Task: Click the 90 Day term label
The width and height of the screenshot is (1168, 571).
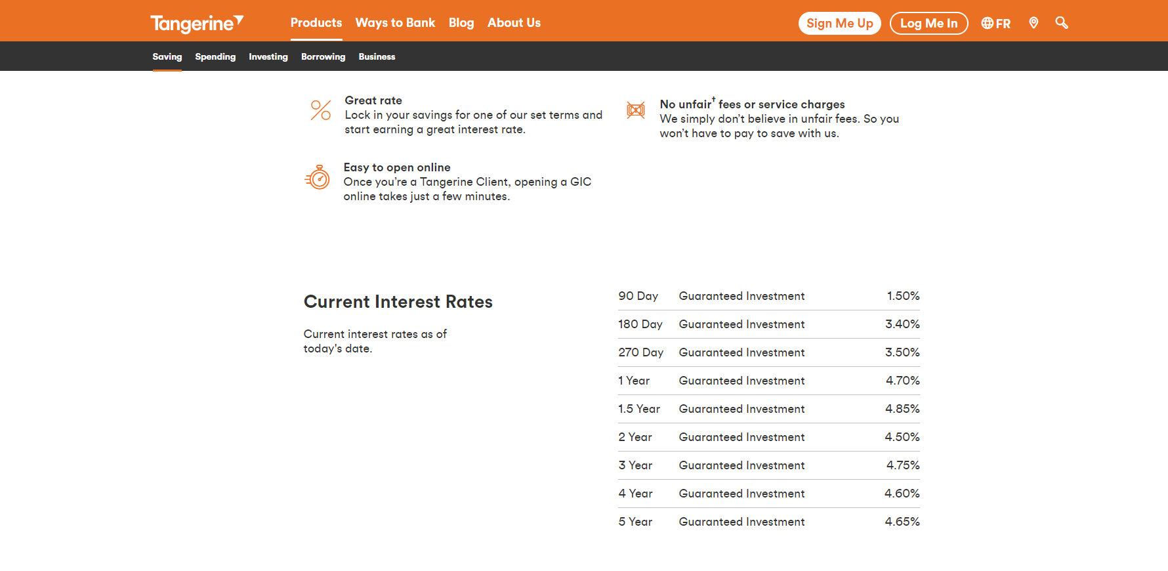Action: click(x=638, y=296)
